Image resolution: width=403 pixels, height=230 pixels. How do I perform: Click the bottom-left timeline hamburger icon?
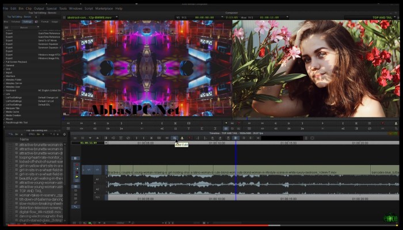pyautogui.click(x=74, y=223)
